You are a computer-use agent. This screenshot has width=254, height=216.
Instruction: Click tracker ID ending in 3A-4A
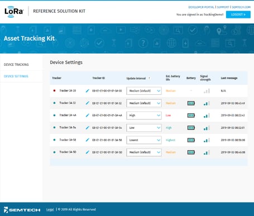point(107,116)
